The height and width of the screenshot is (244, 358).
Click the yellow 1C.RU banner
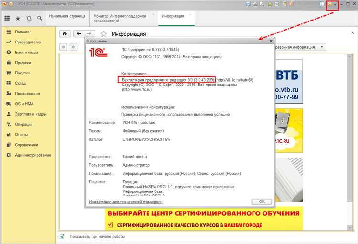[289, 131]
